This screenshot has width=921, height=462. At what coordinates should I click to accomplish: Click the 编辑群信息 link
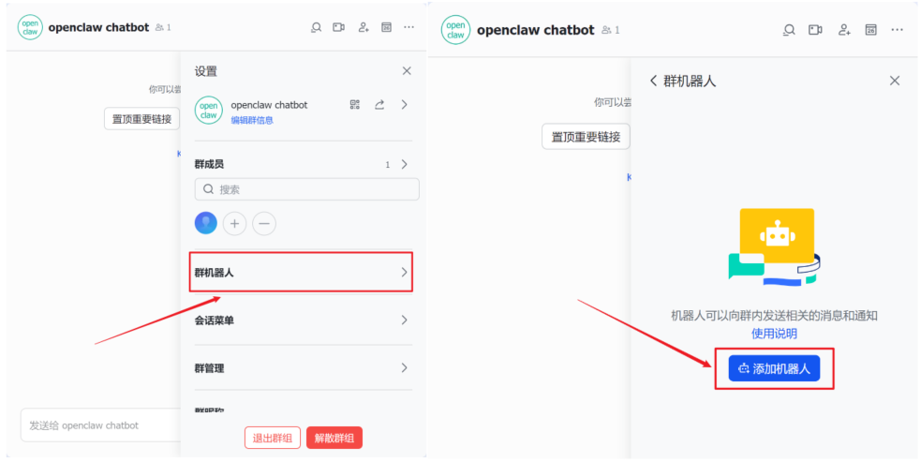tap(252, 121)
